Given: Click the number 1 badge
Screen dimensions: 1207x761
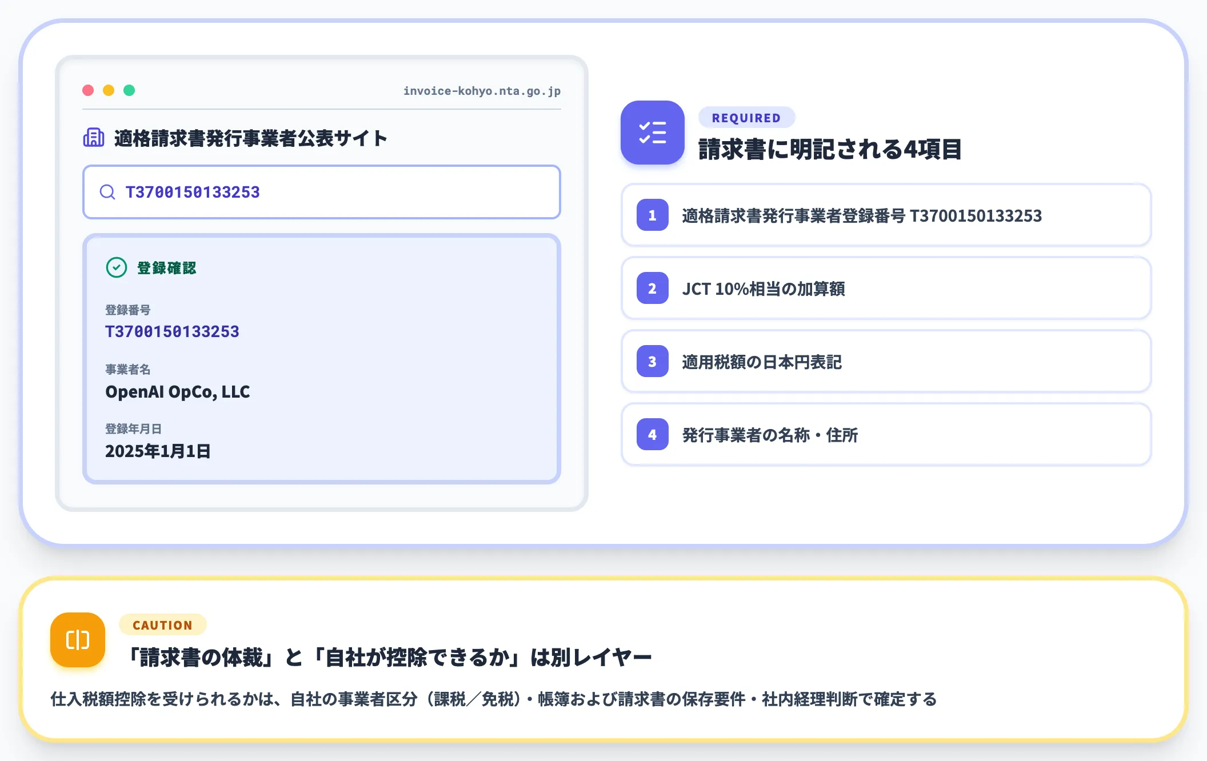Looking at the screenshot, I should [653, 215].
